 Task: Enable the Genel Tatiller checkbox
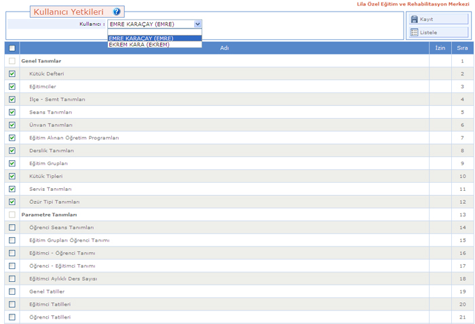pos(12,291)
